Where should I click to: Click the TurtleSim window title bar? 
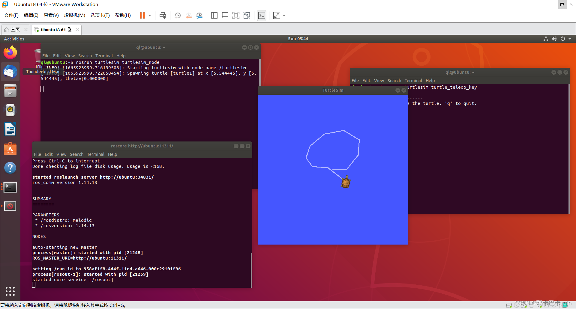click(x=333, y=90)
